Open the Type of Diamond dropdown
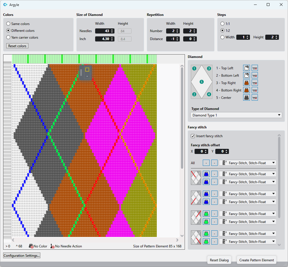Image resolution: width=288 pixels, height=267 pixels. click(236, 115)
